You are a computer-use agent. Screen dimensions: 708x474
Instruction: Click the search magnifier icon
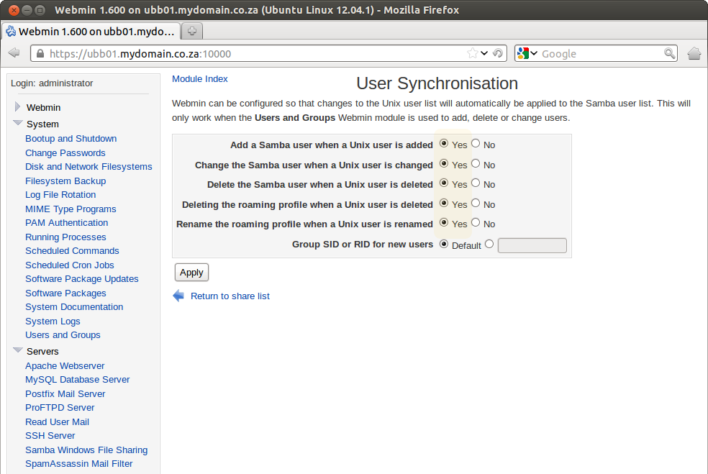tap(670, 53)
